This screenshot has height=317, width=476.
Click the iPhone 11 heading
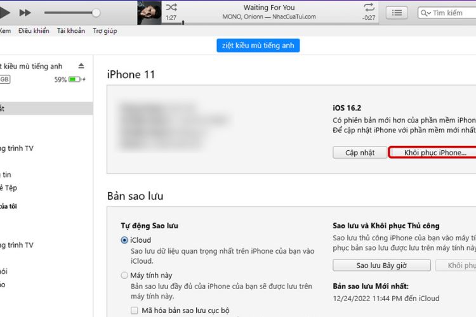tap(131, 75)
